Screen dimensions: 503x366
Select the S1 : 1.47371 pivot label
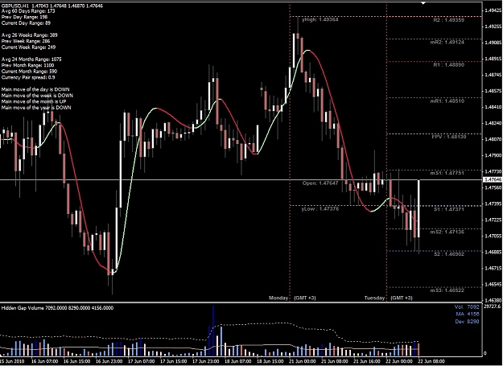(x=449, y=209)
